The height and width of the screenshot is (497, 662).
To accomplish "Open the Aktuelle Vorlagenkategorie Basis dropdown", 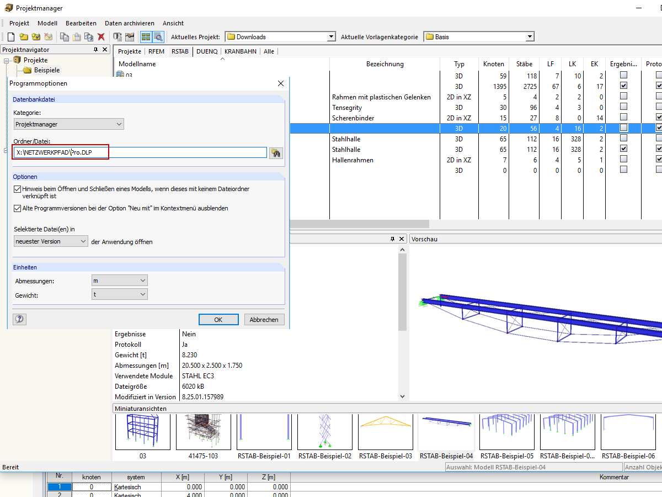I will click(x=530, y=37).
